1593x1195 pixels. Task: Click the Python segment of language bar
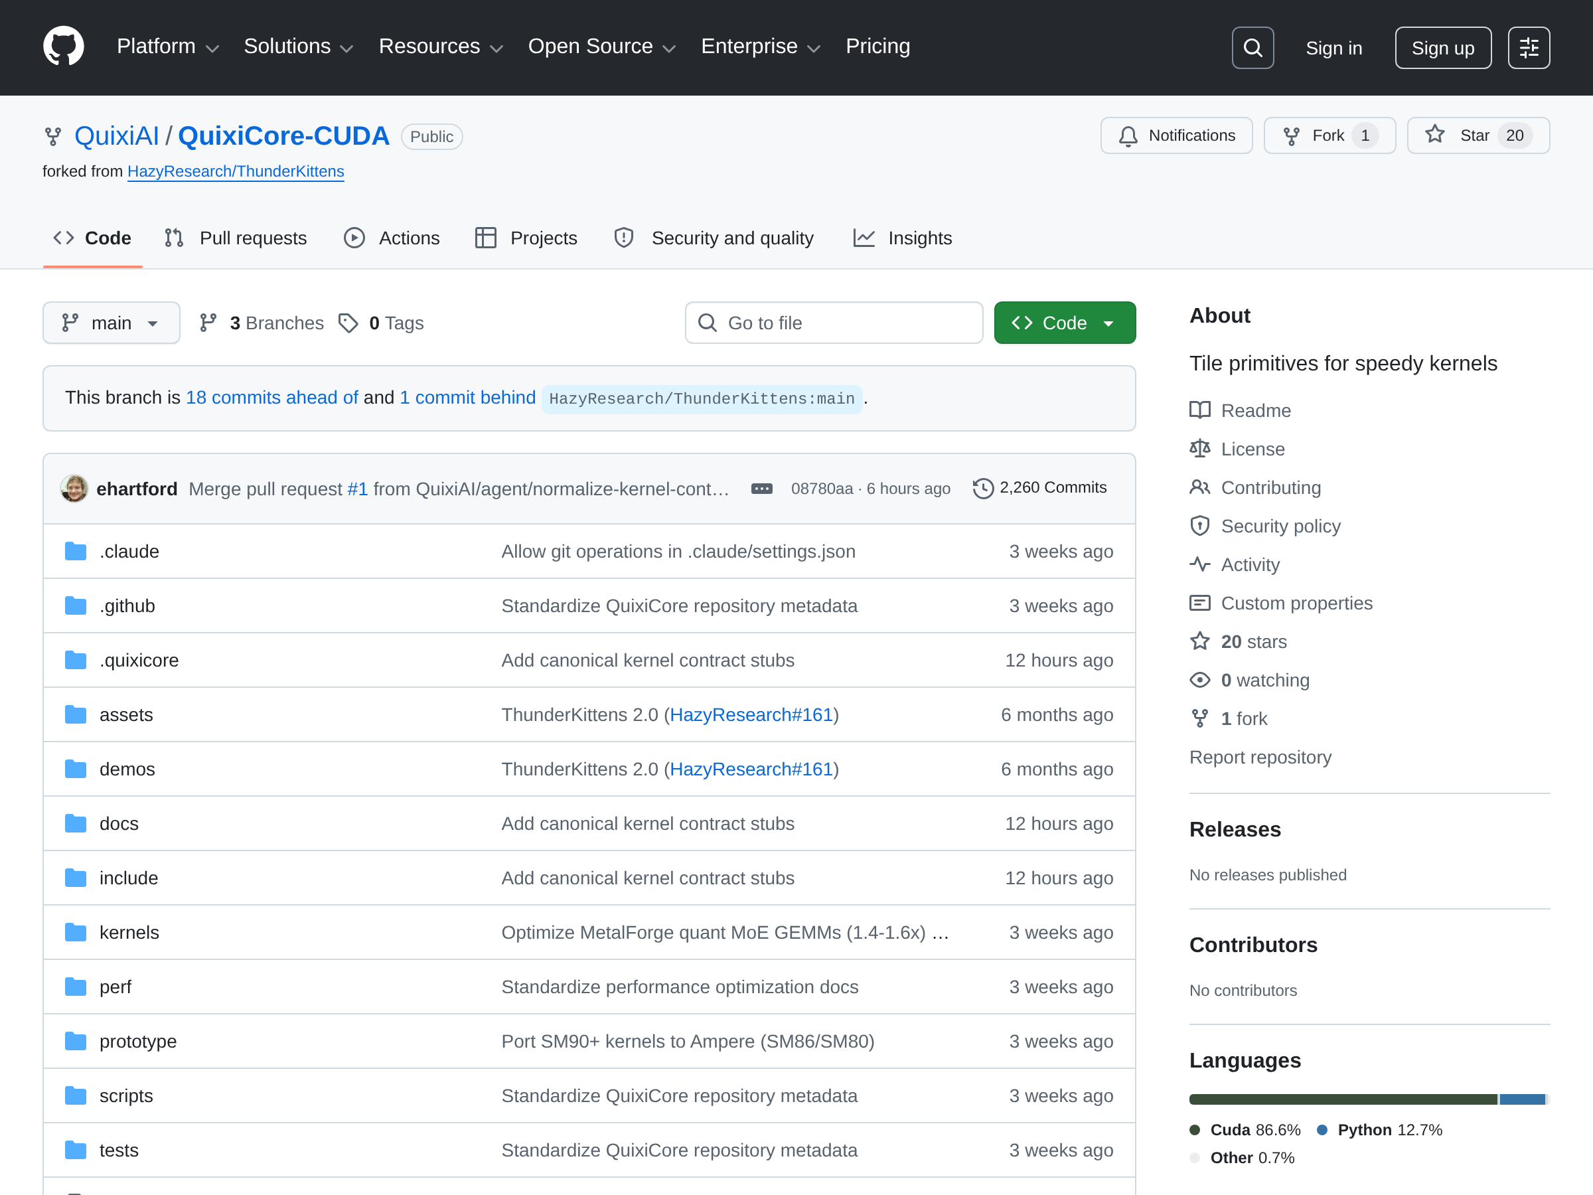(1523, 1099)
